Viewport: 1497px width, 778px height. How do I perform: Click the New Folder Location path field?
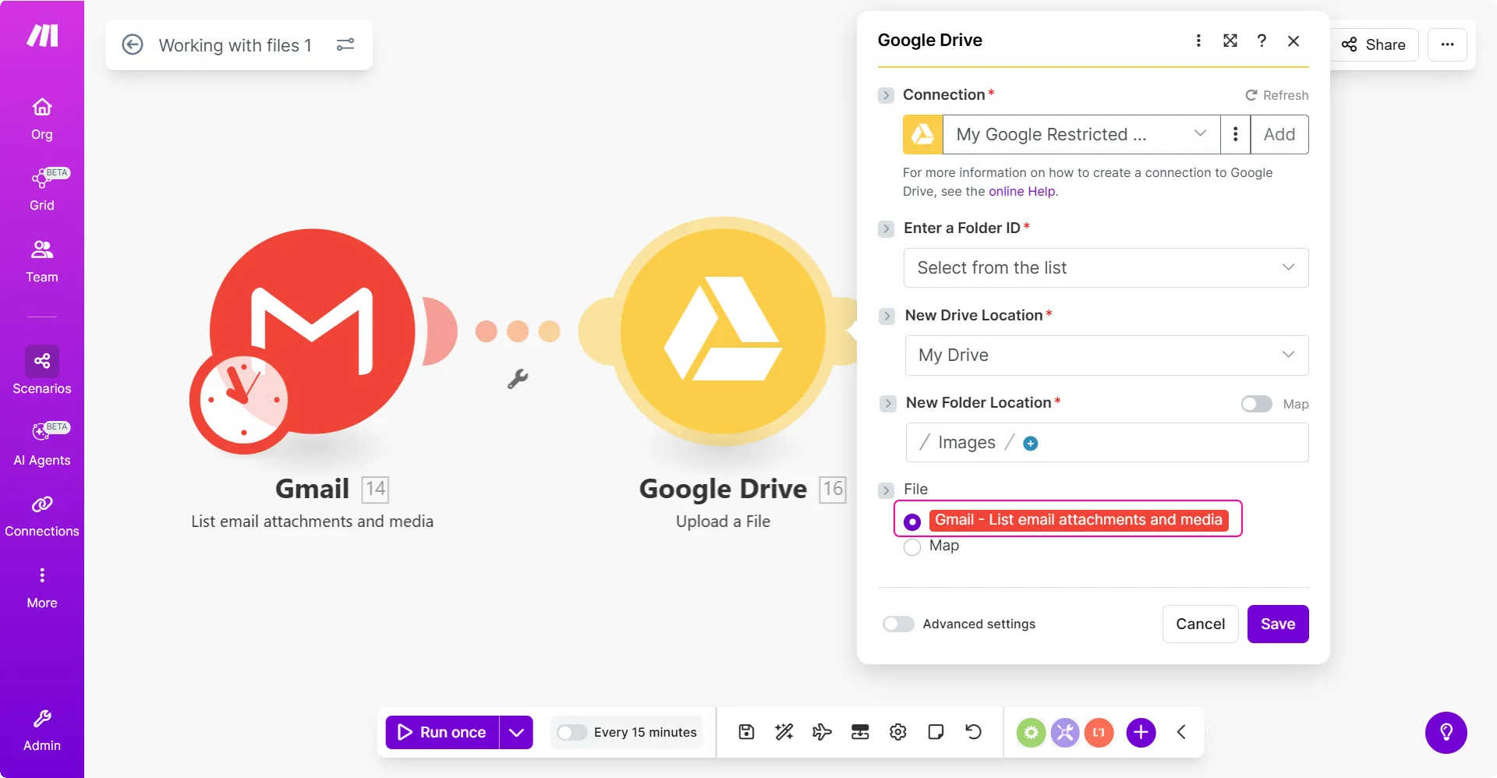pyautogui.click(x=1107, y=442)
